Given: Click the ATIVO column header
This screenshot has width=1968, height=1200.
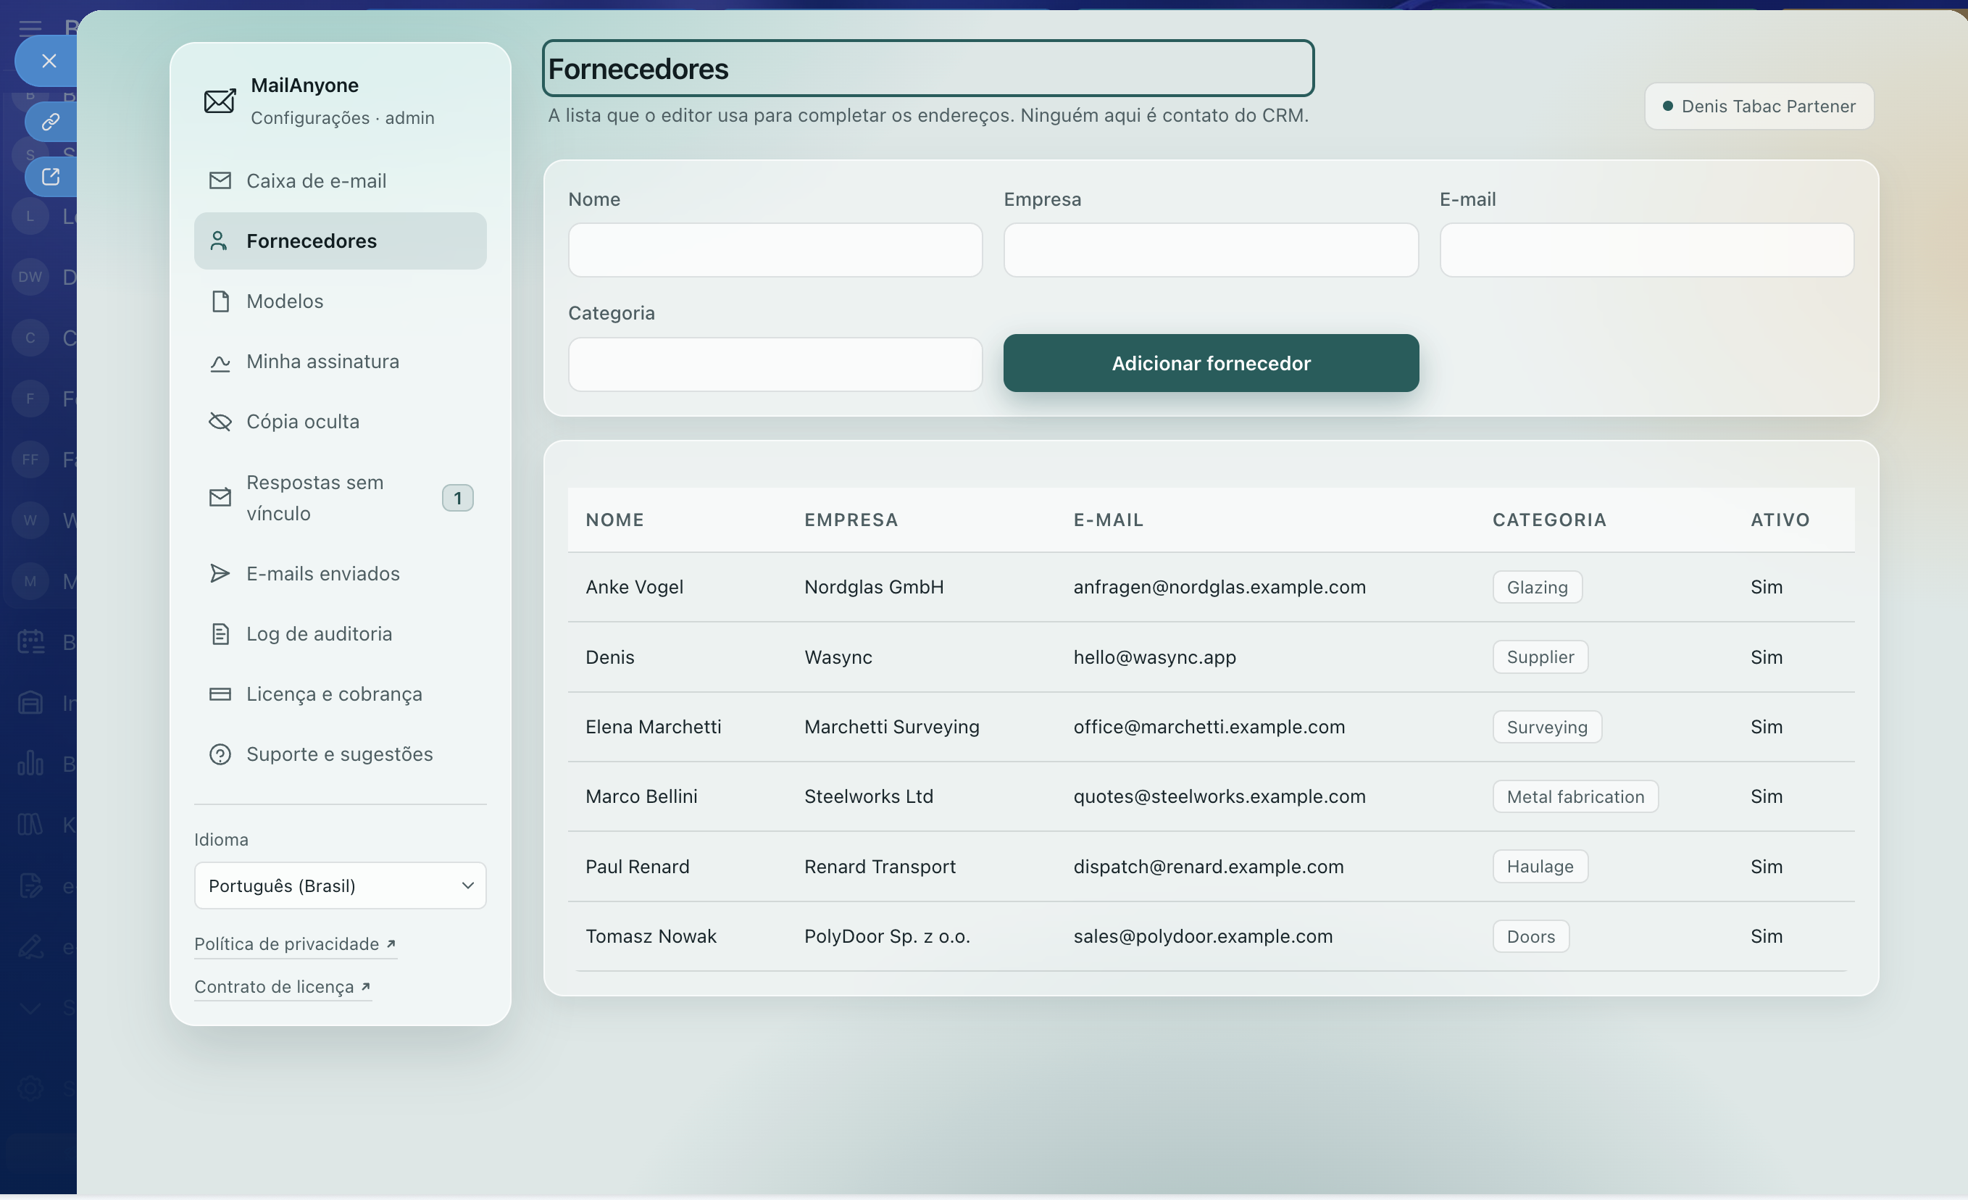Looking at the screenshot, I should click(1780, 520).
